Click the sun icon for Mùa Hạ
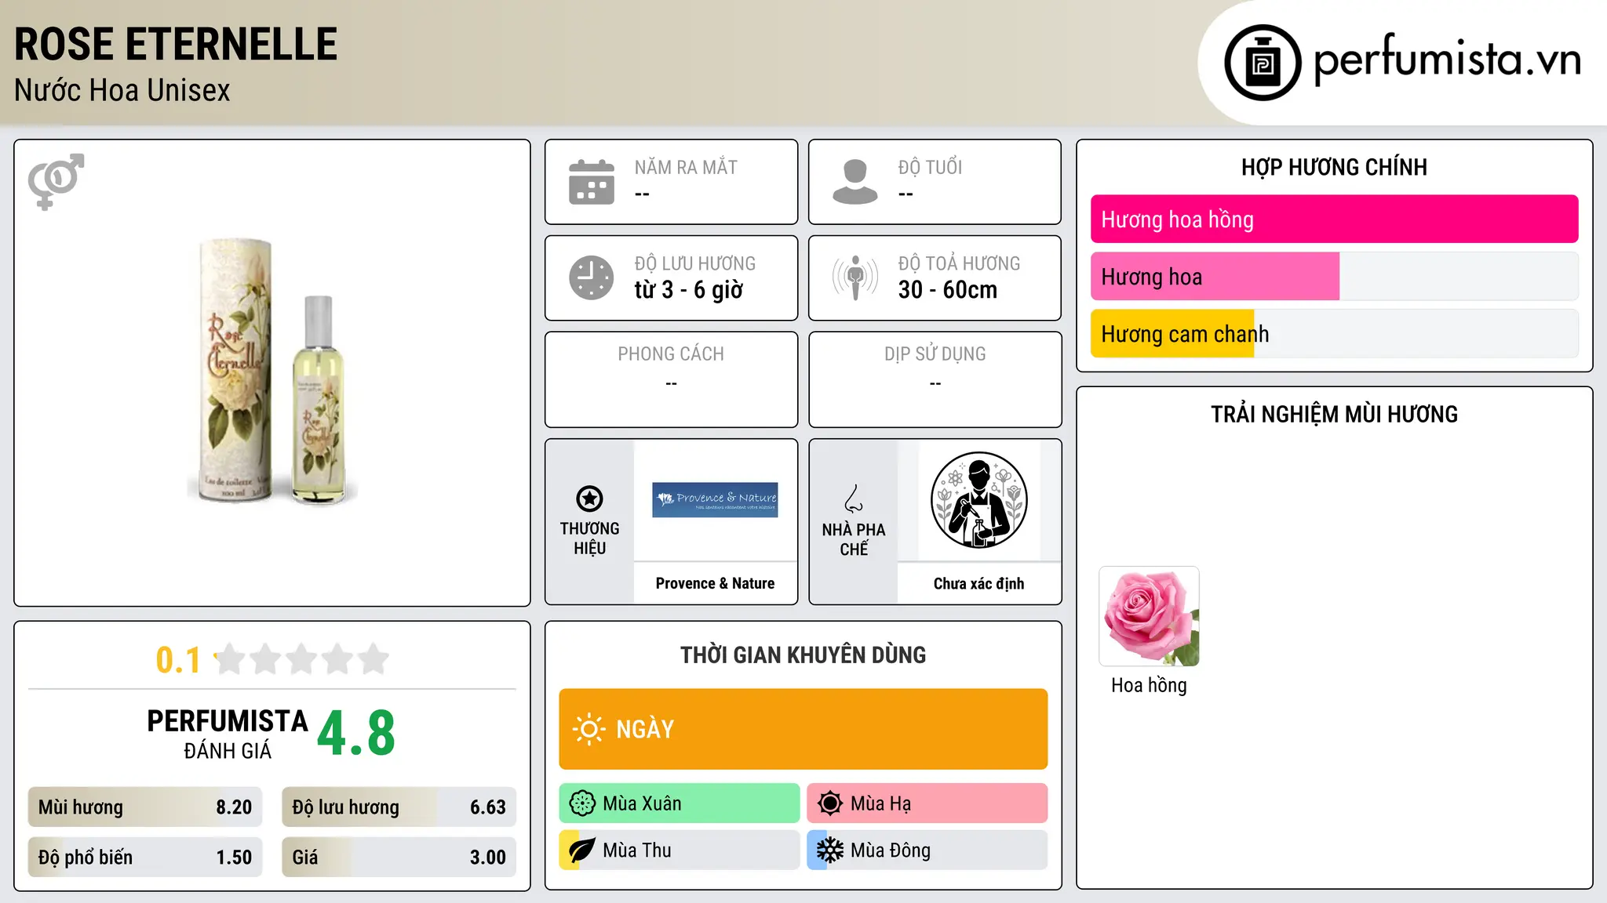This screenshot has width=1607, height=903. tap(830, 803)
